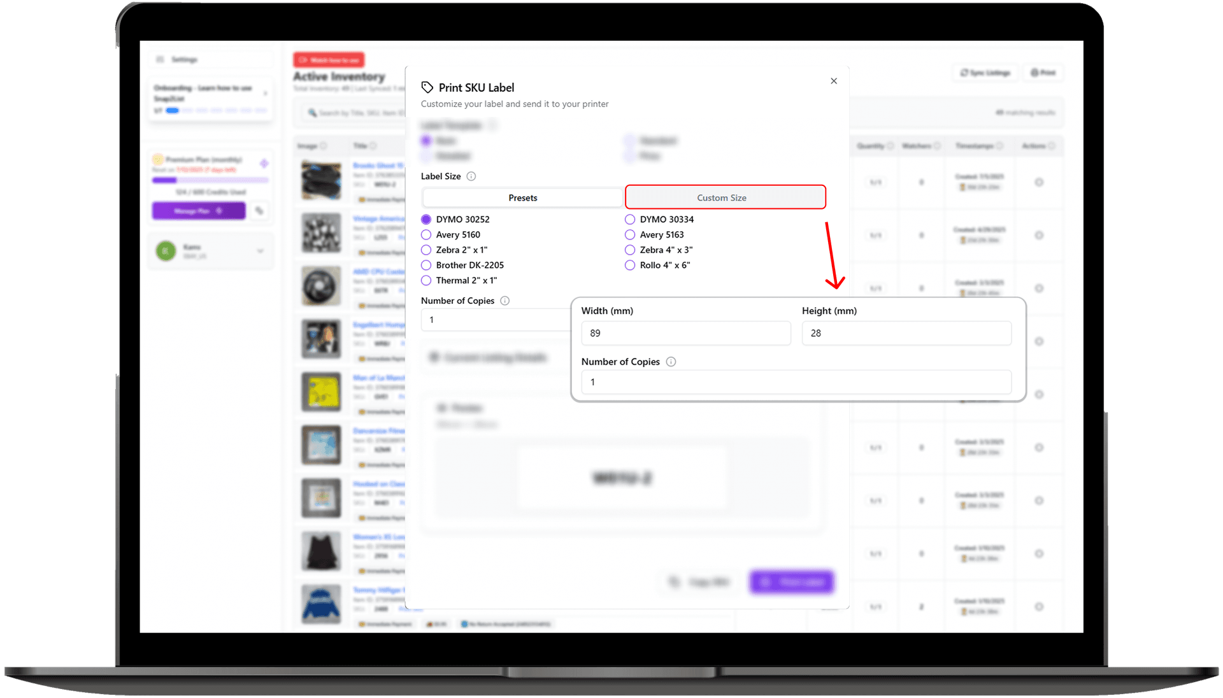Open the Label Size info tooltip icon
The width and height of the screenshot is (1223, 698).
click(x=471, y=176)
